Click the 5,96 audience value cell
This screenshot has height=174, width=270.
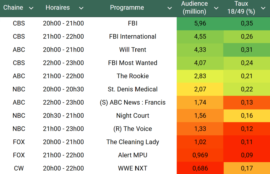200,23
